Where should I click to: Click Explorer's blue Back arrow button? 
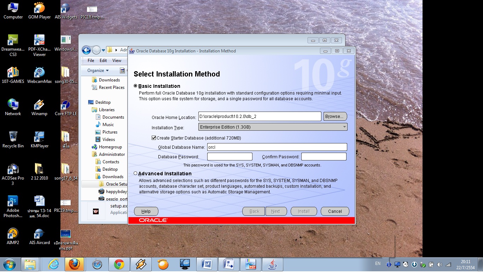coord(86,50)
